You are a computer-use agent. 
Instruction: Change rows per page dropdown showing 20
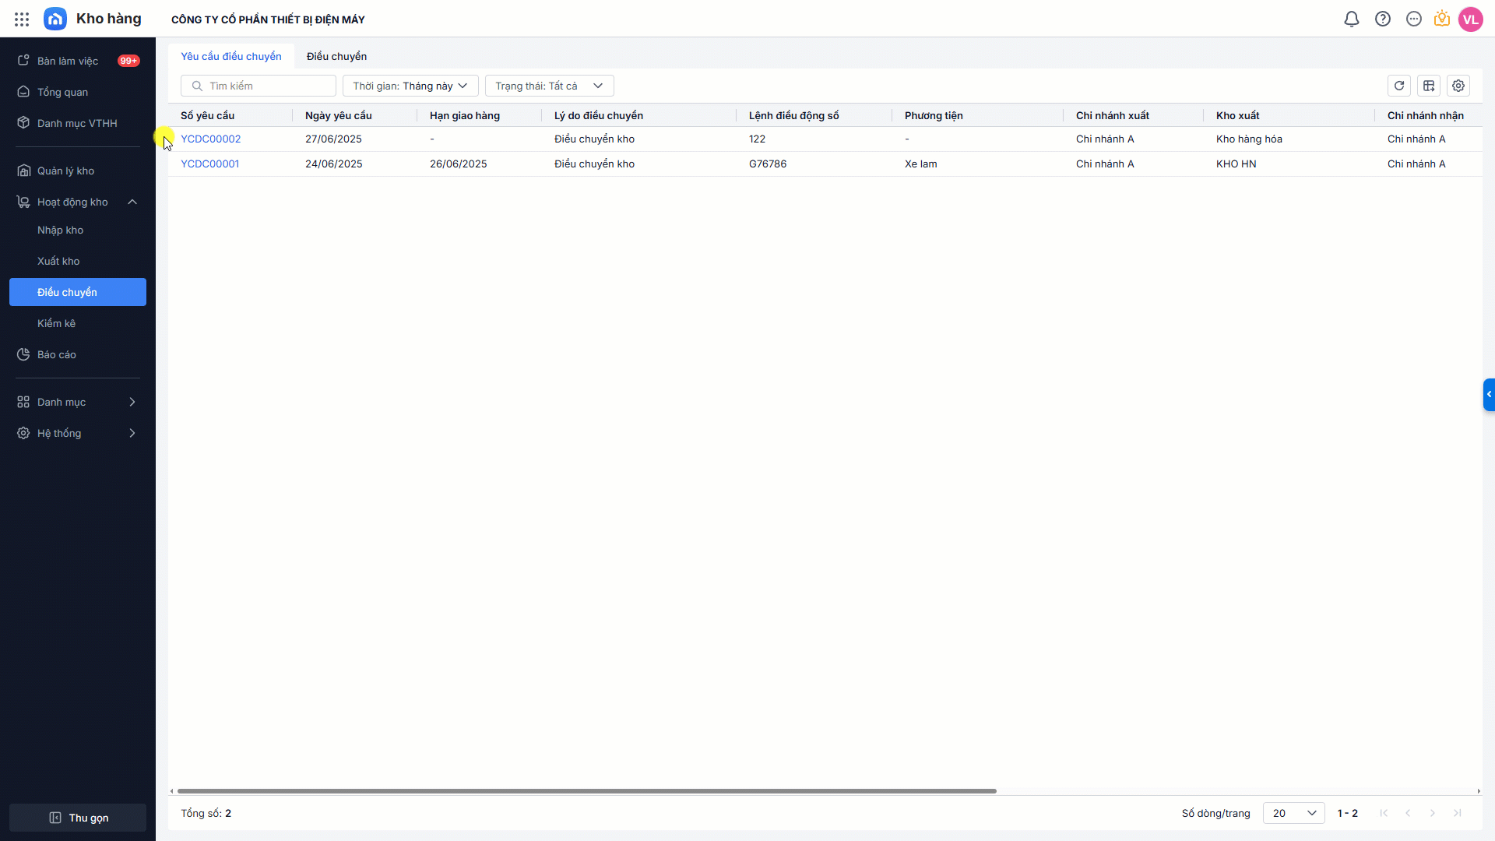pyautogui.click(x=1293, y=813)
